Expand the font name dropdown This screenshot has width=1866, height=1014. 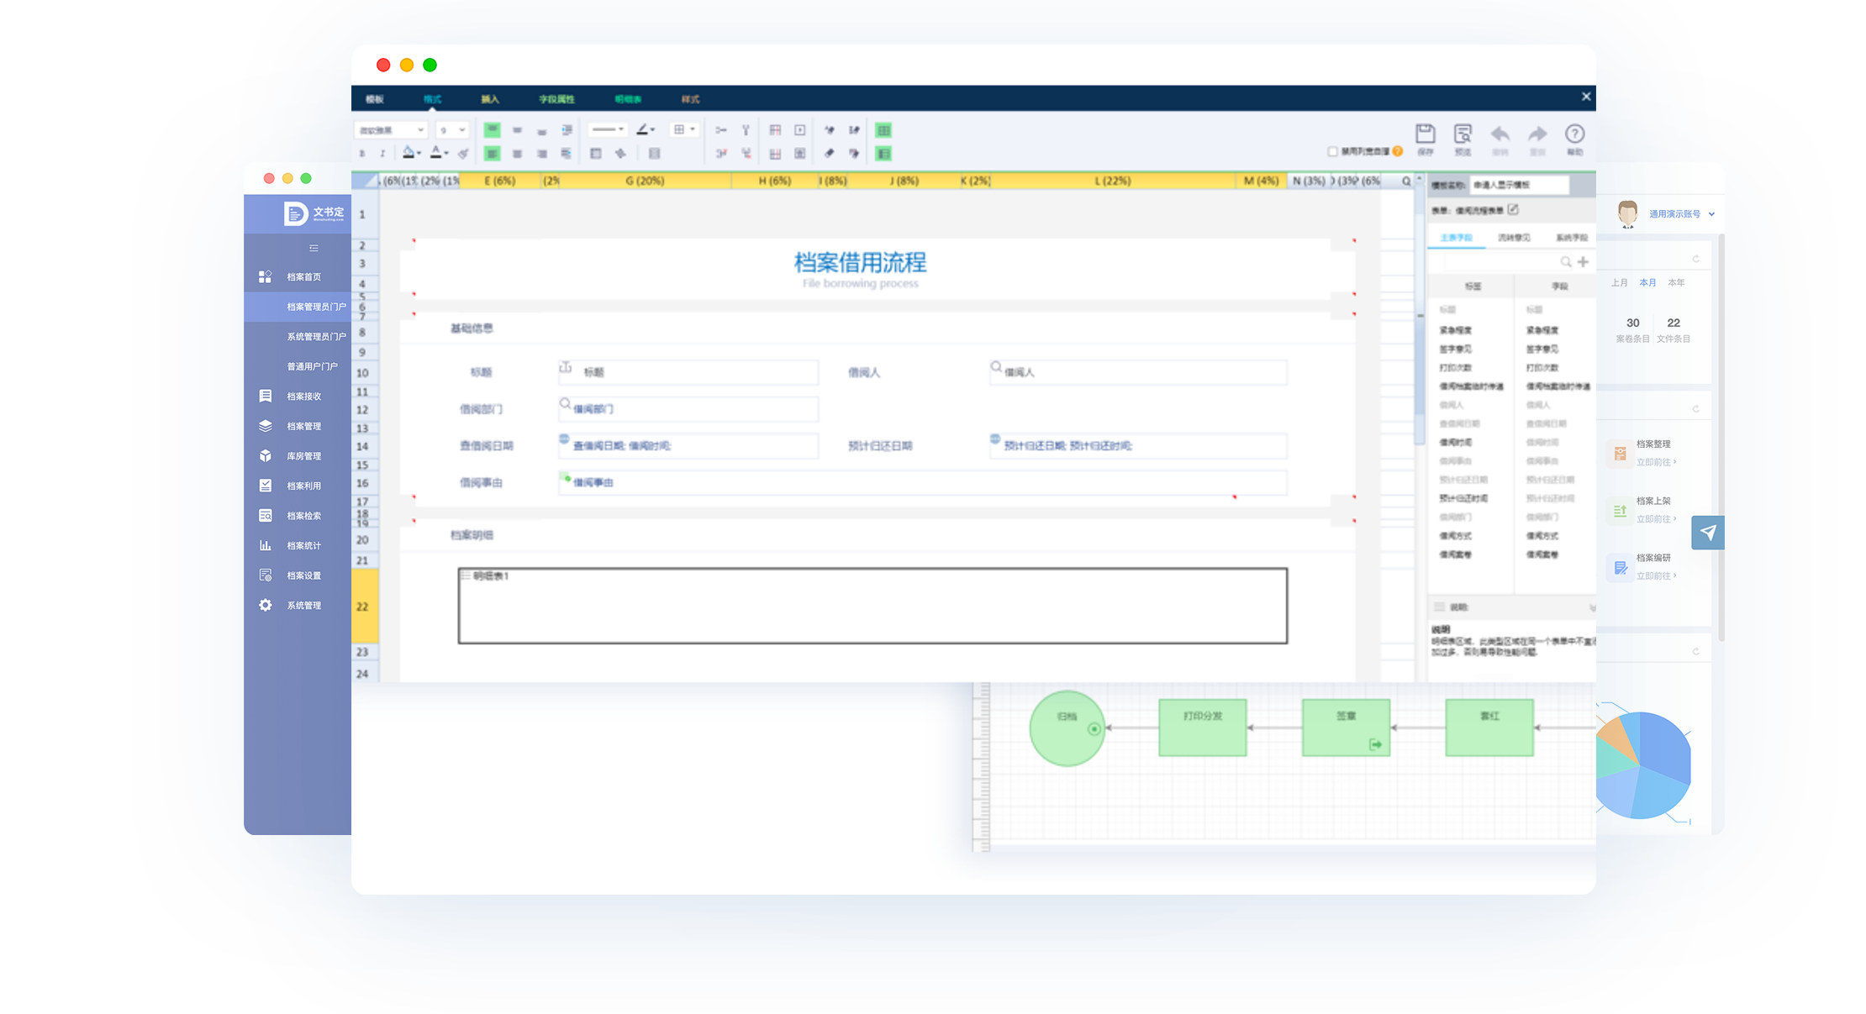pyautogui.click(x=392, y=130)
